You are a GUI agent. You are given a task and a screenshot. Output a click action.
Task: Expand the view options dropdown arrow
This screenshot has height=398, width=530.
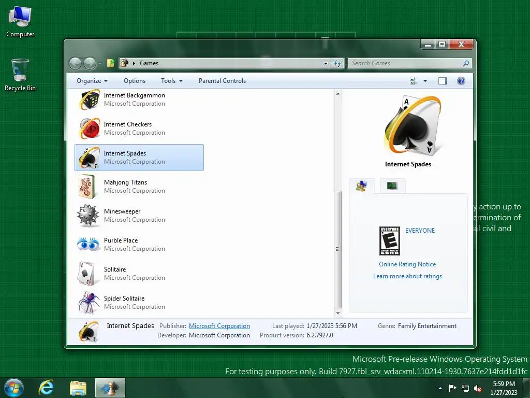[425, 81]
